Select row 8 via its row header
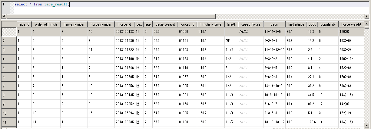The image size is (371, 129). 9,95
